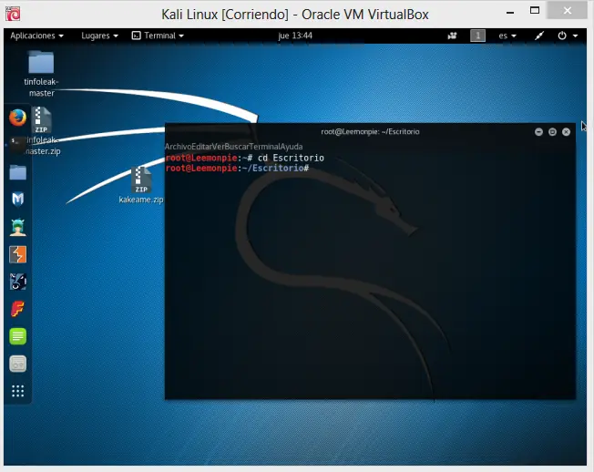Open the green notes app in dock
Image resolution: width=594 pixels, height=472 pixels.
click(x=18, y=336)
